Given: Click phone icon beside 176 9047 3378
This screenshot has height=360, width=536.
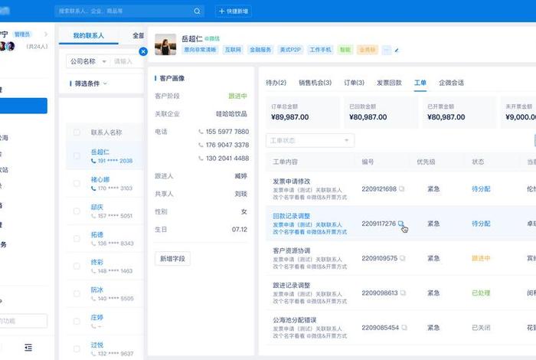Looking at the screenshot, I should click(x=201, y=145).
